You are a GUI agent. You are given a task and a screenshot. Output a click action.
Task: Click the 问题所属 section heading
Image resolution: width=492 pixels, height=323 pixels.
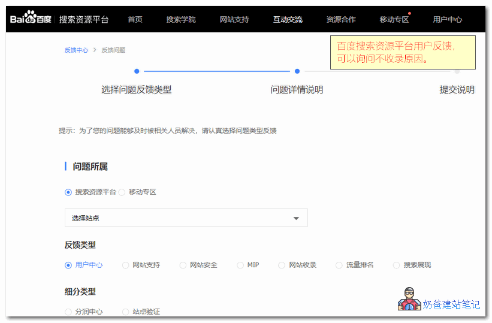(90, 167)
